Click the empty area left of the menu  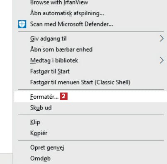tap(6, 76)
